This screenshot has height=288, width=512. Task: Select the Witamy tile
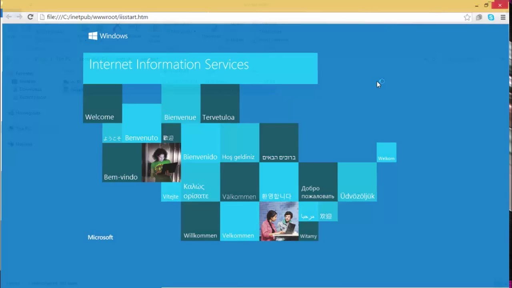pos(308,231)
